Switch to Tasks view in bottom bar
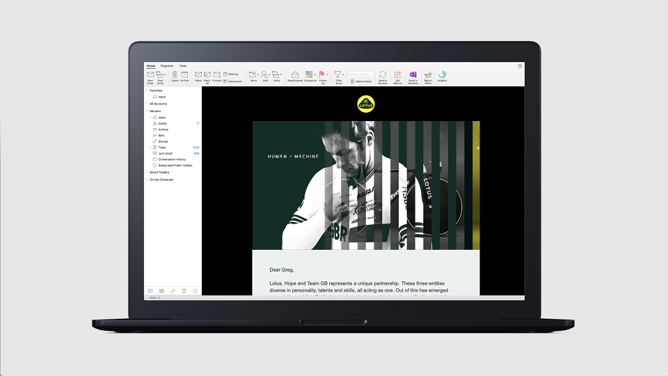This screenshot has width=668, height=376. coord(184,291)
